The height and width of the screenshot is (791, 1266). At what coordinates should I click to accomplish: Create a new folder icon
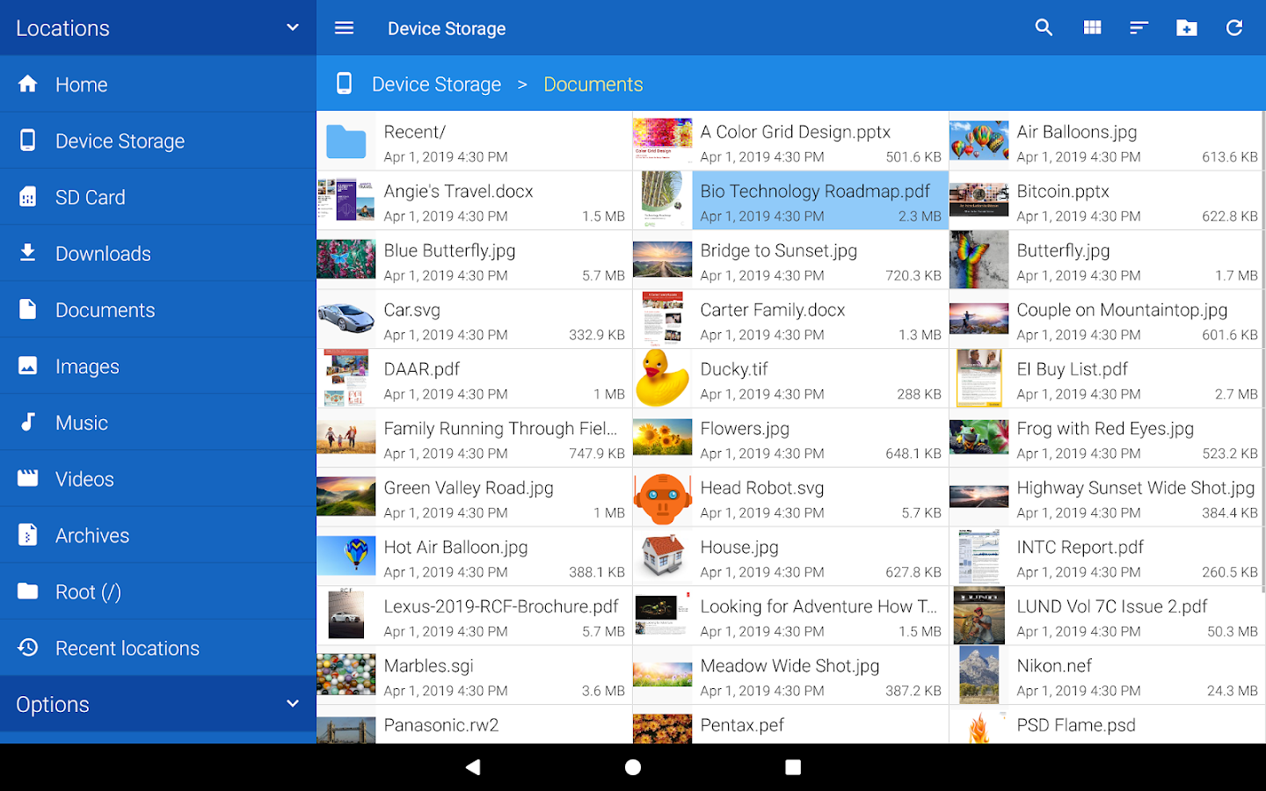pos(1187,28)
